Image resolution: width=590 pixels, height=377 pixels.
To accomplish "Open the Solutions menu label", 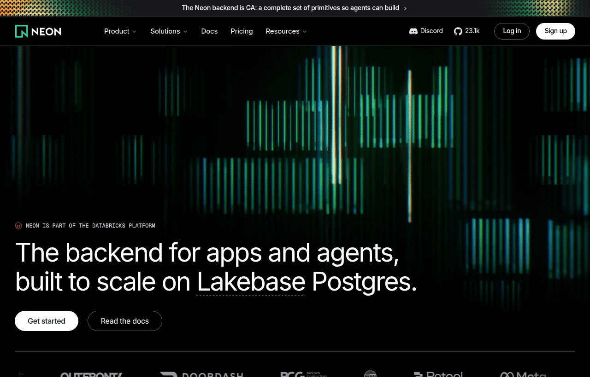I will pyautogui.click(x=165, y=31).
